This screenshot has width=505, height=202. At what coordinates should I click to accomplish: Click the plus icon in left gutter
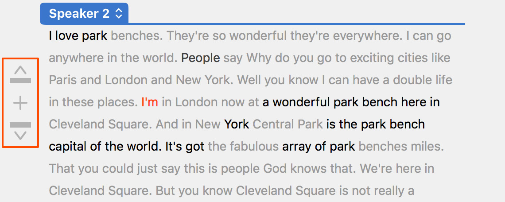pos(20,104)
